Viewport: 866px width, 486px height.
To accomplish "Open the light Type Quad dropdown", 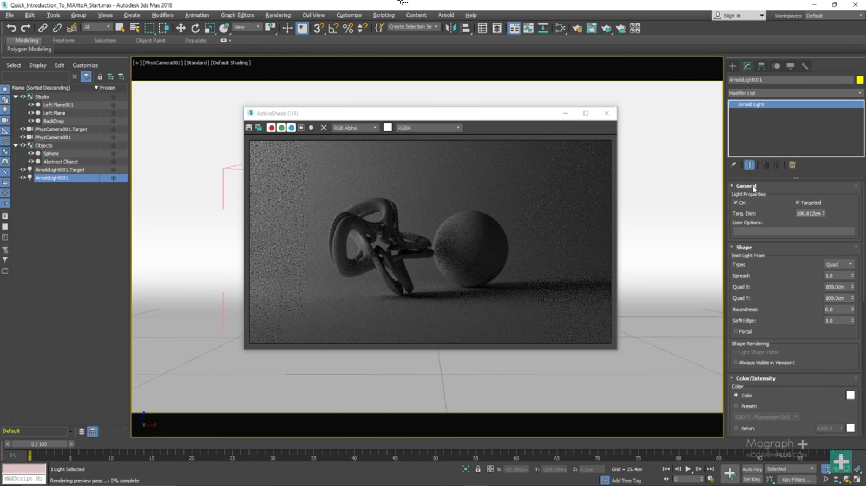I will click(x=838, y=264).
